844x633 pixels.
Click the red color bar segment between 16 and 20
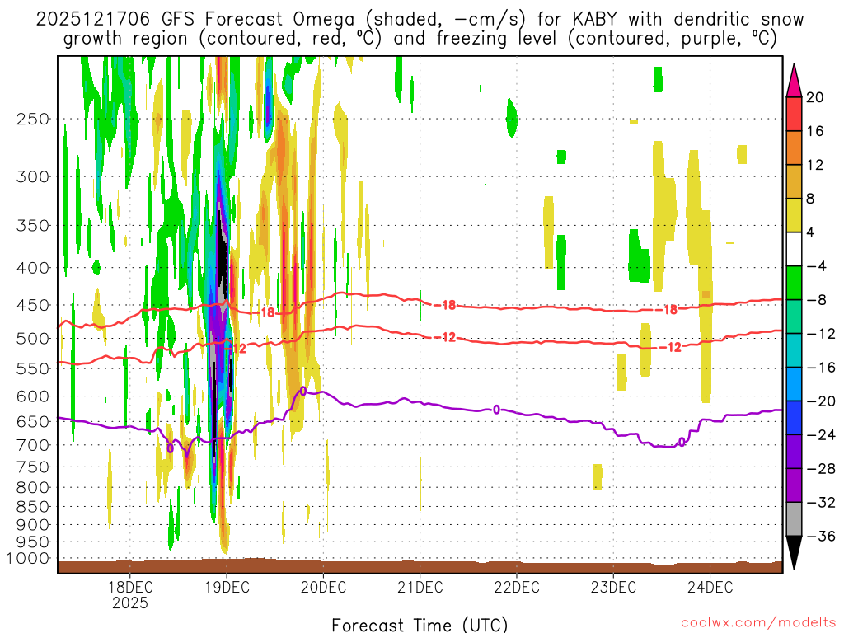[x=794, y=114]
